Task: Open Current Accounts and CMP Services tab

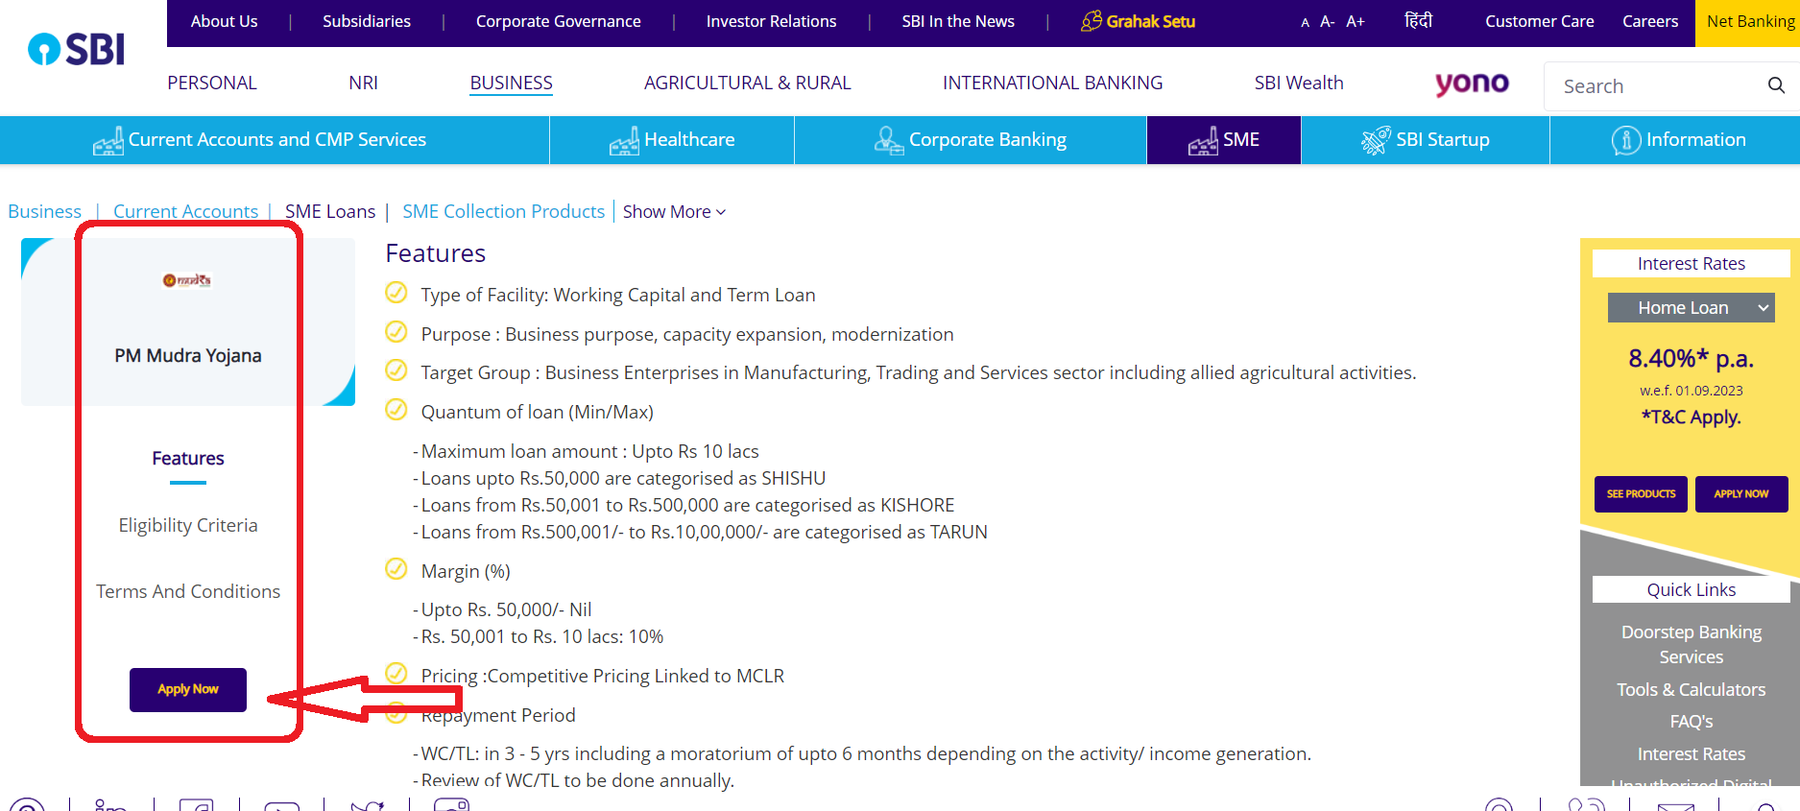Action: click(x=275, y=140)
